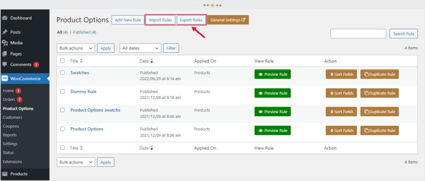Viewport: 425px width, 181px height.
Task: Click the Export Rules button
Action: point(191,20)
